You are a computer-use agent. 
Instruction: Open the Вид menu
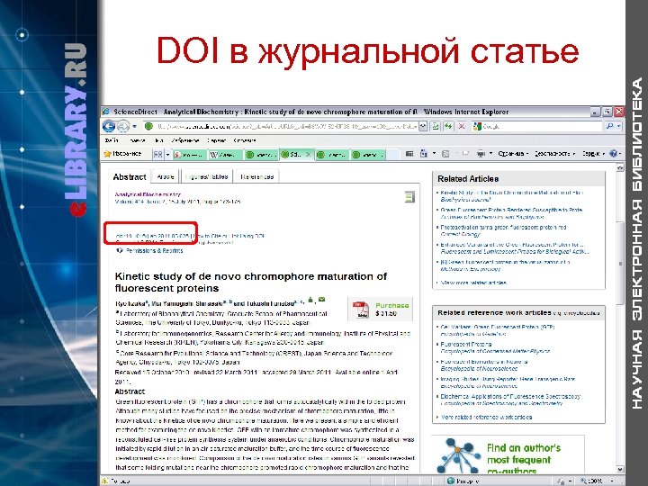pyautogui.click(x=159, y=140)
